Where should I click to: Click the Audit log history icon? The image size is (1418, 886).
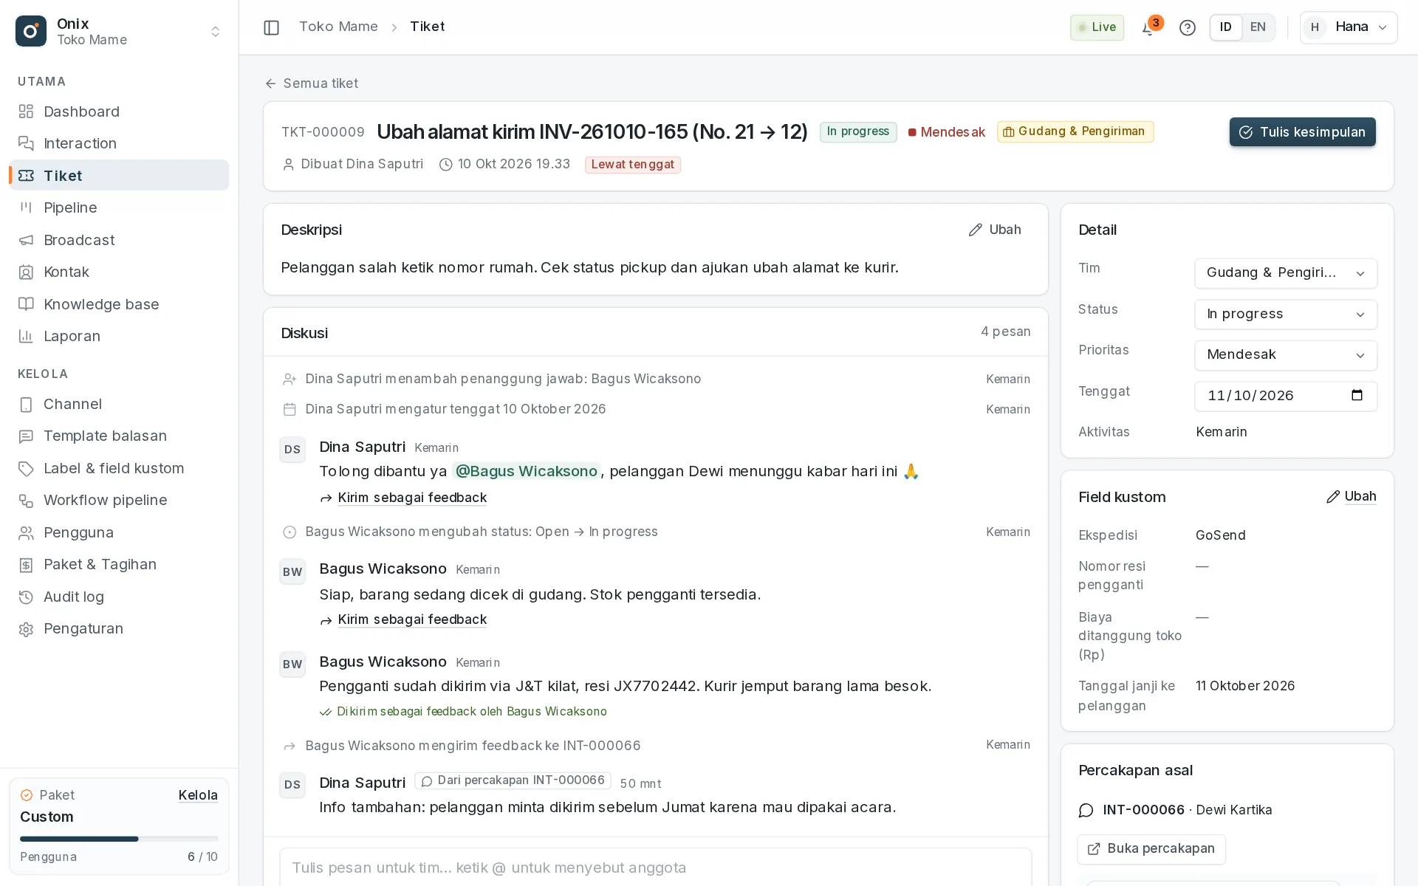pyautogui.click(x=26, y=597)
